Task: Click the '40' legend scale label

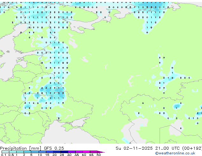Action: 84,155
